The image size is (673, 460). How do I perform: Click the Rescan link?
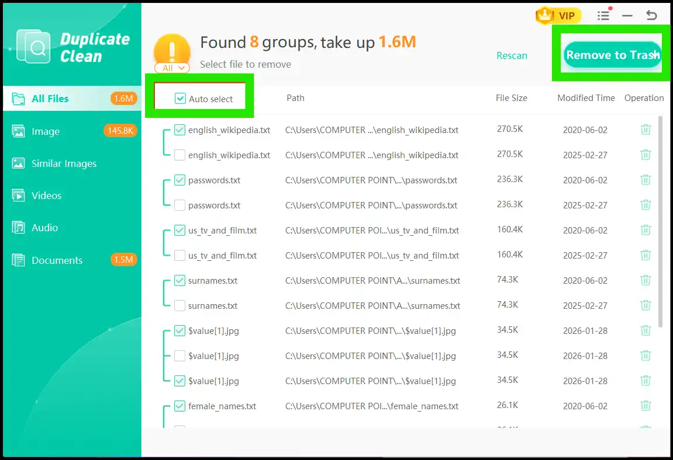point(512,55)
